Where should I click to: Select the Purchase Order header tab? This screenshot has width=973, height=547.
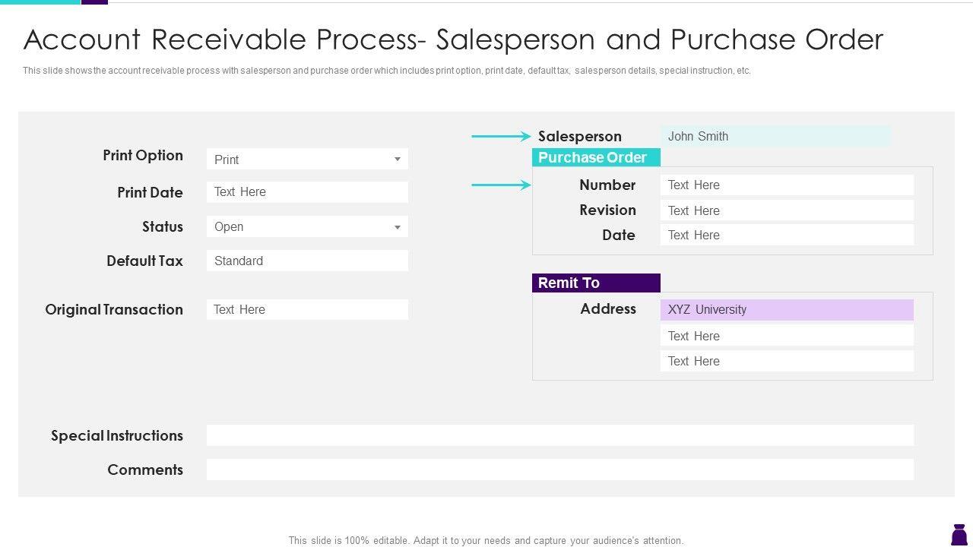tap(596, 157)
